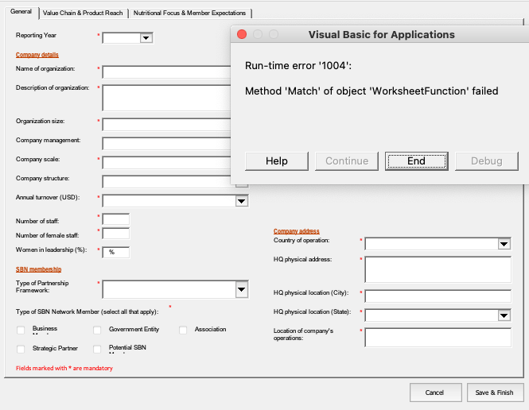The width and height of the screenshot is (529, 410).
Task: Select the Strategic Partner checkbox
Action: click(21, 349)
